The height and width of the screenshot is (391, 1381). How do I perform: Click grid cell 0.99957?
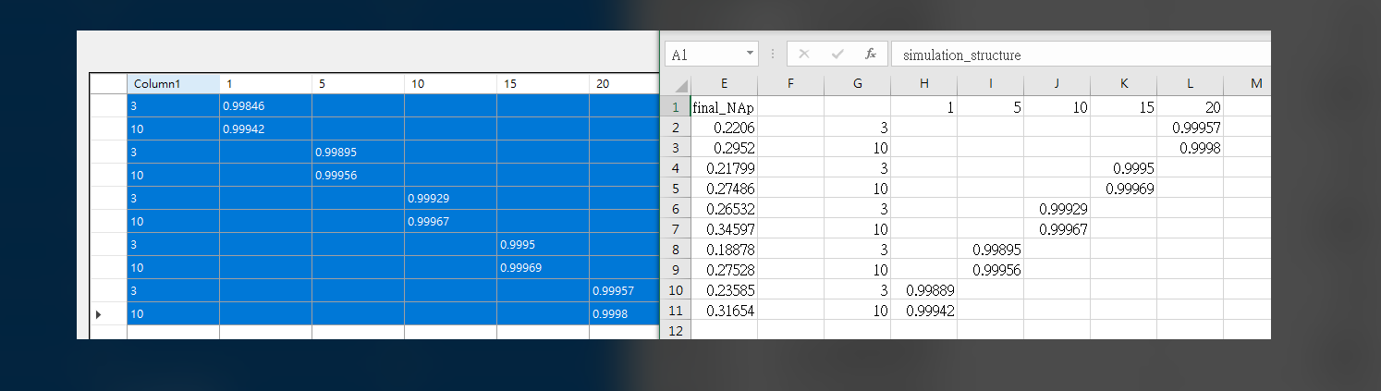pyautogui.click(x=624, y=291)
